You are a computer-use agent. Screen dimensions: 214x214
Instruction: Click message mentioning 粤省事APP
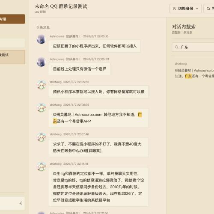point(99,118)
